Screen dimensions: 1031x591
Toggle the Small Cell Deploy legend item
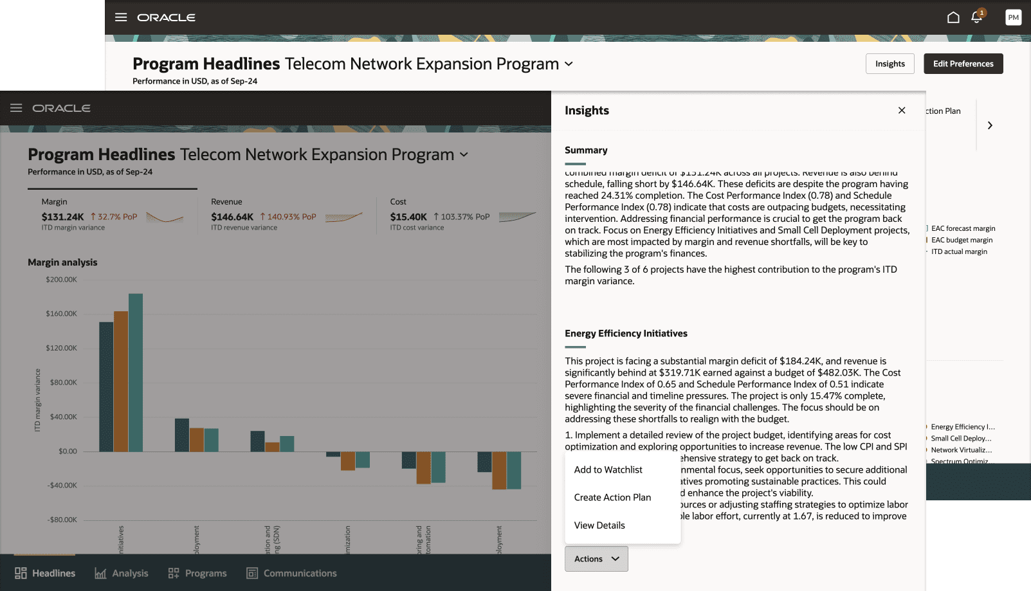[x=961, y=438]
